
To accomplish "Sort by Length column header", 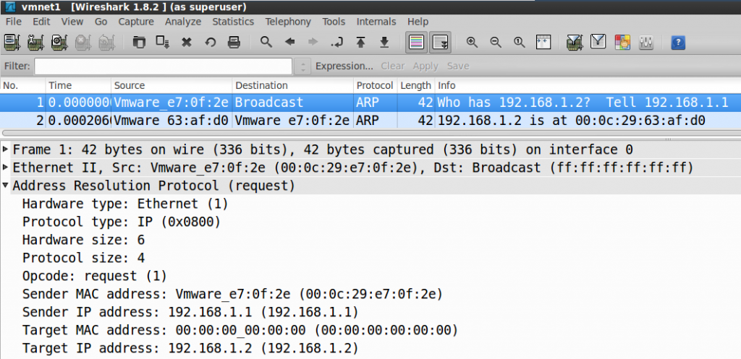I will [x=416, y=85].
